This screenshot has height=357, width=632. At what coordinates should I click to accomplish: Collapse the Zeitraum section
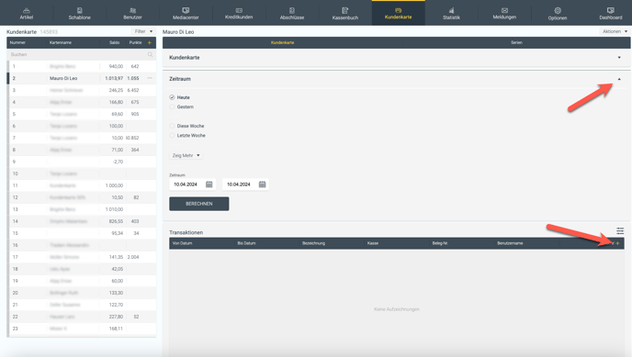(619, 79)
